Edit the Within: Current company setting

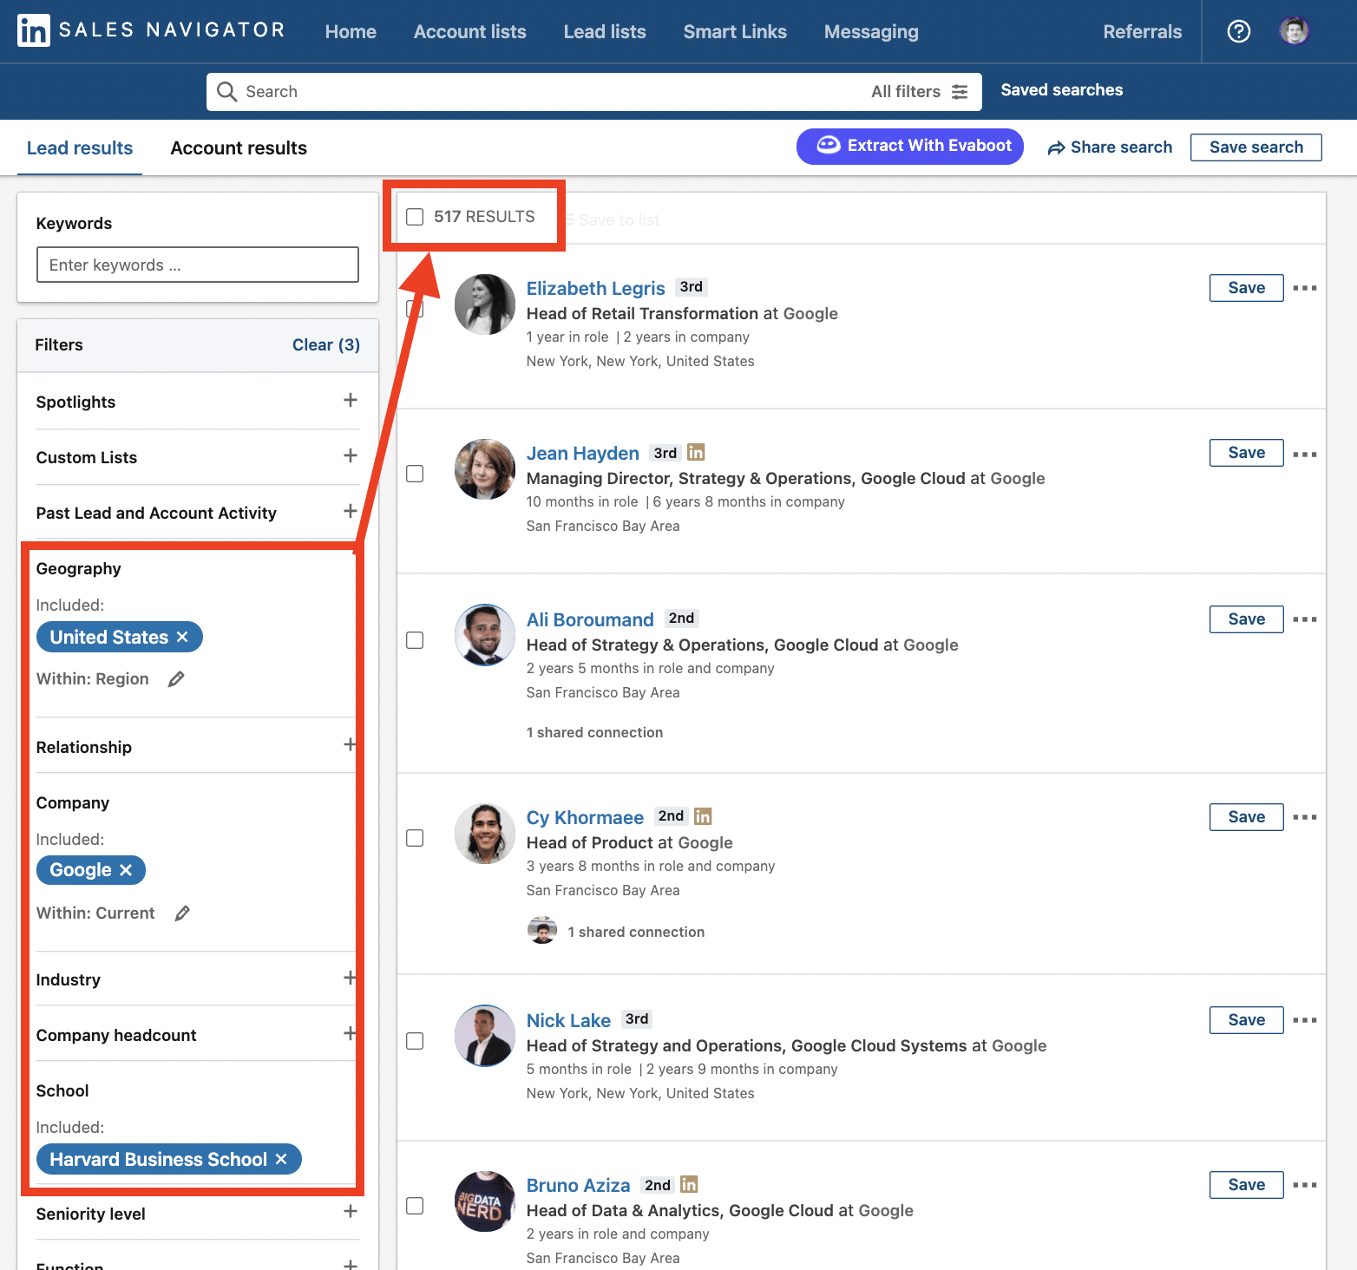point(182,913)
